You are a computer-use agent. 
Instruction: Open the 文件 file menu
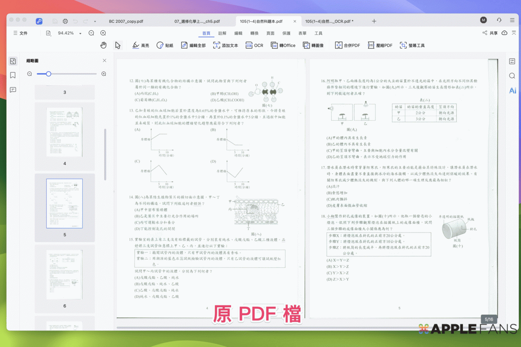point(20,33)
